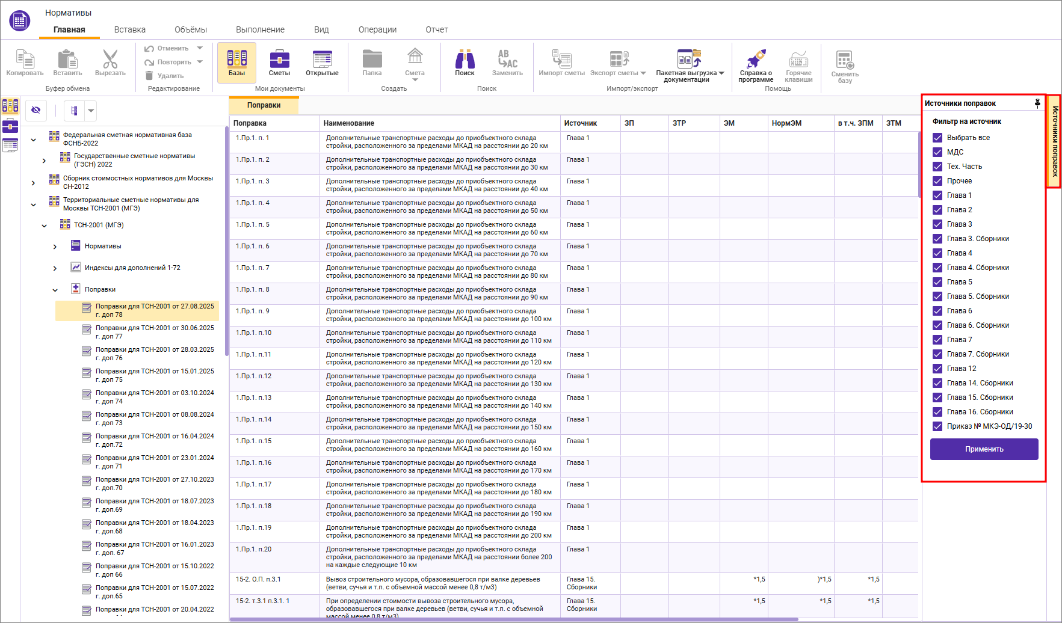The width and height of the screenshot is (1062, 623).
Task: Uncheck the МДС source checkbox
Action: tap(937, 152)
